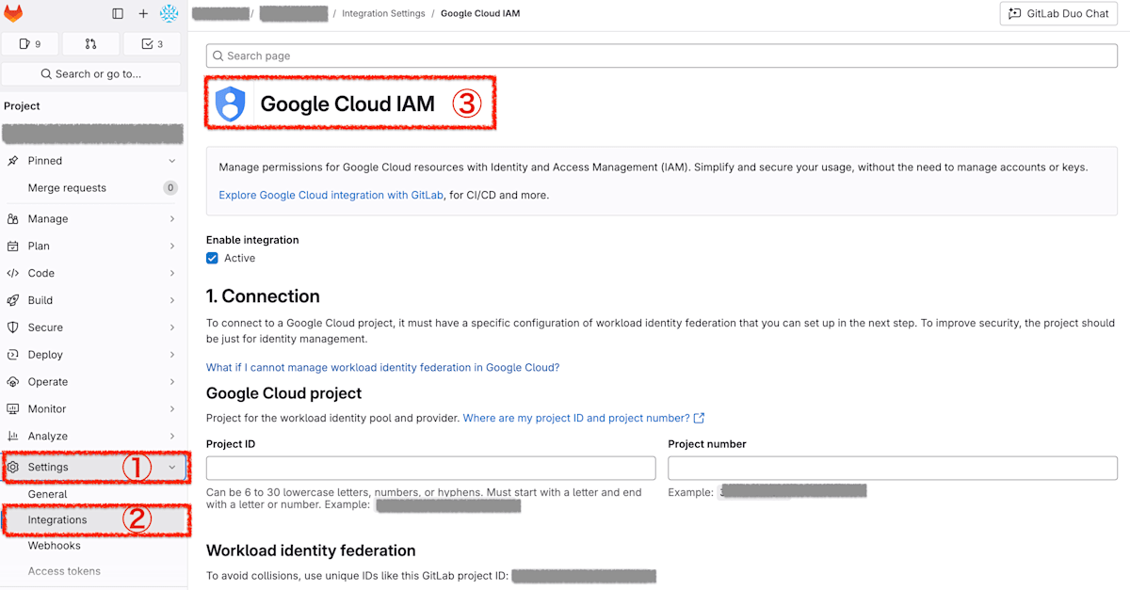
Task: Click the Settings gear icon
Action: tap(13, 468)
